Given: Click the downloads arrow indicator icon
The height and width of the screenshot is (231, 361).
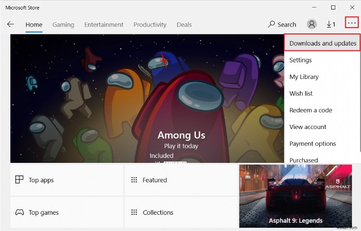Looking at the screenshot, I should point(329,24).
